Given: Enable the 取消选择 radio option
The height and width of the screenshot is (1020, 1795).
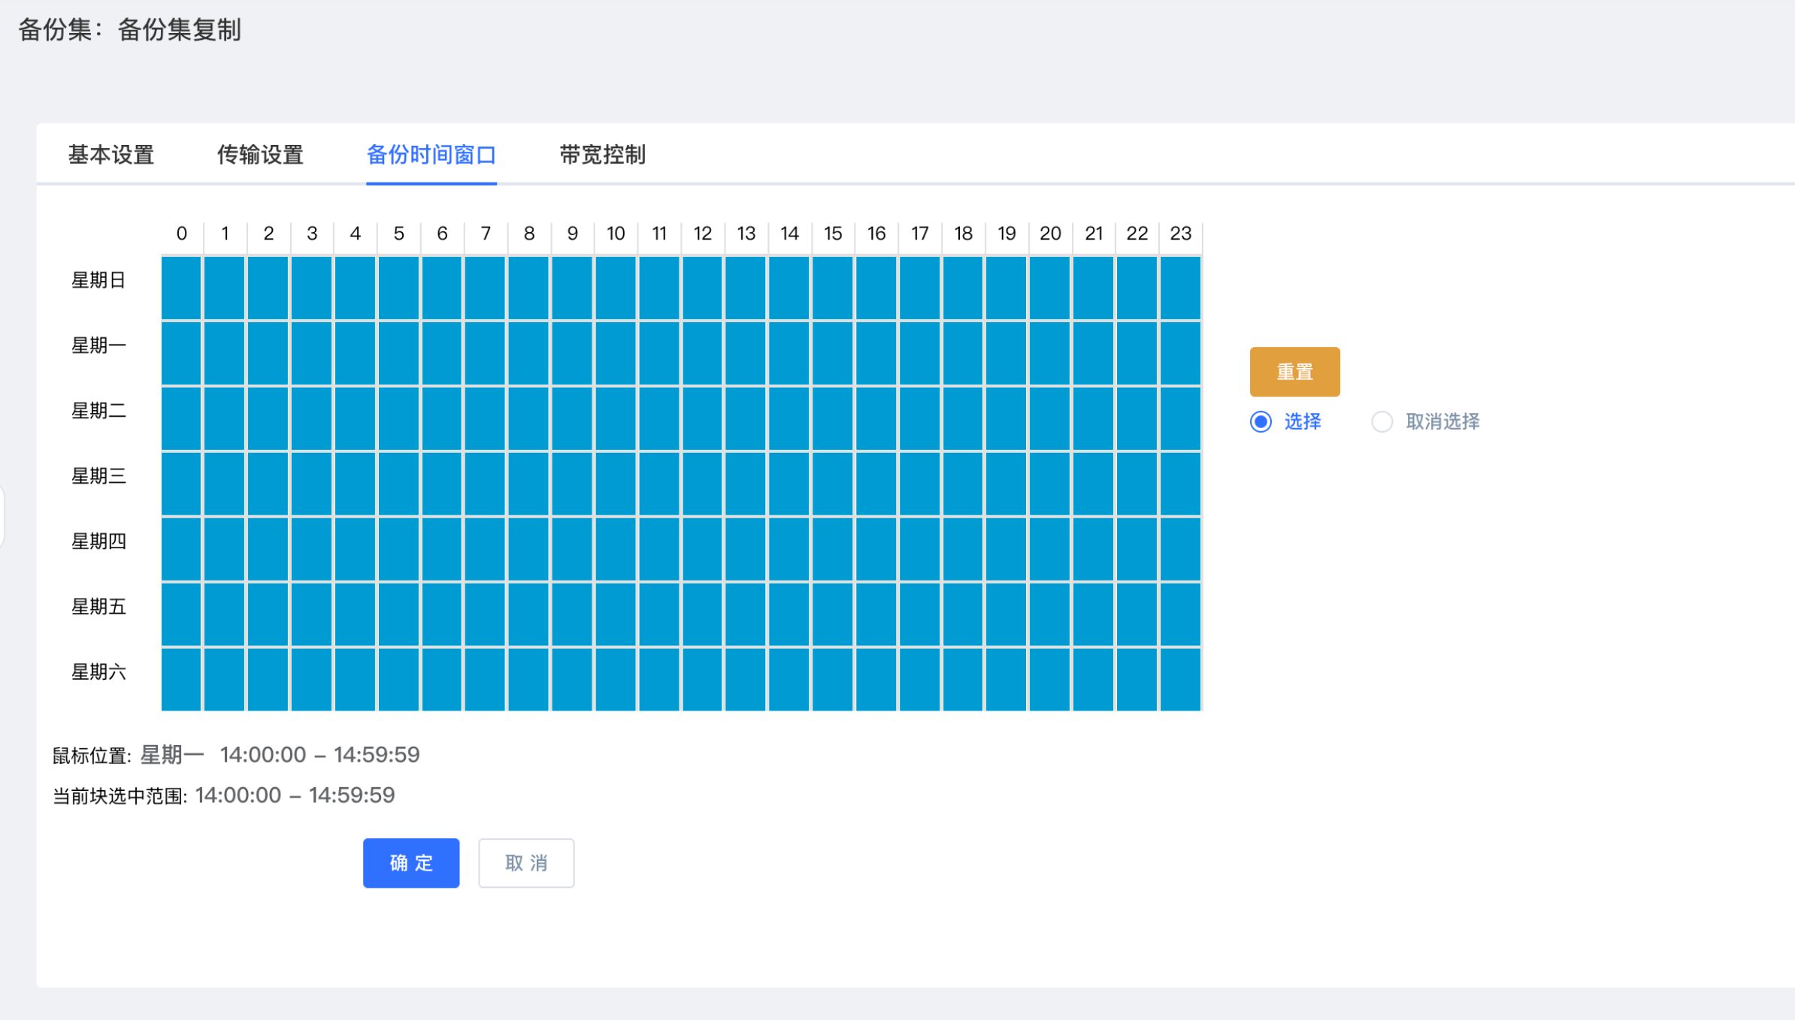Looking at the screenshot, I should [1382, 421].
